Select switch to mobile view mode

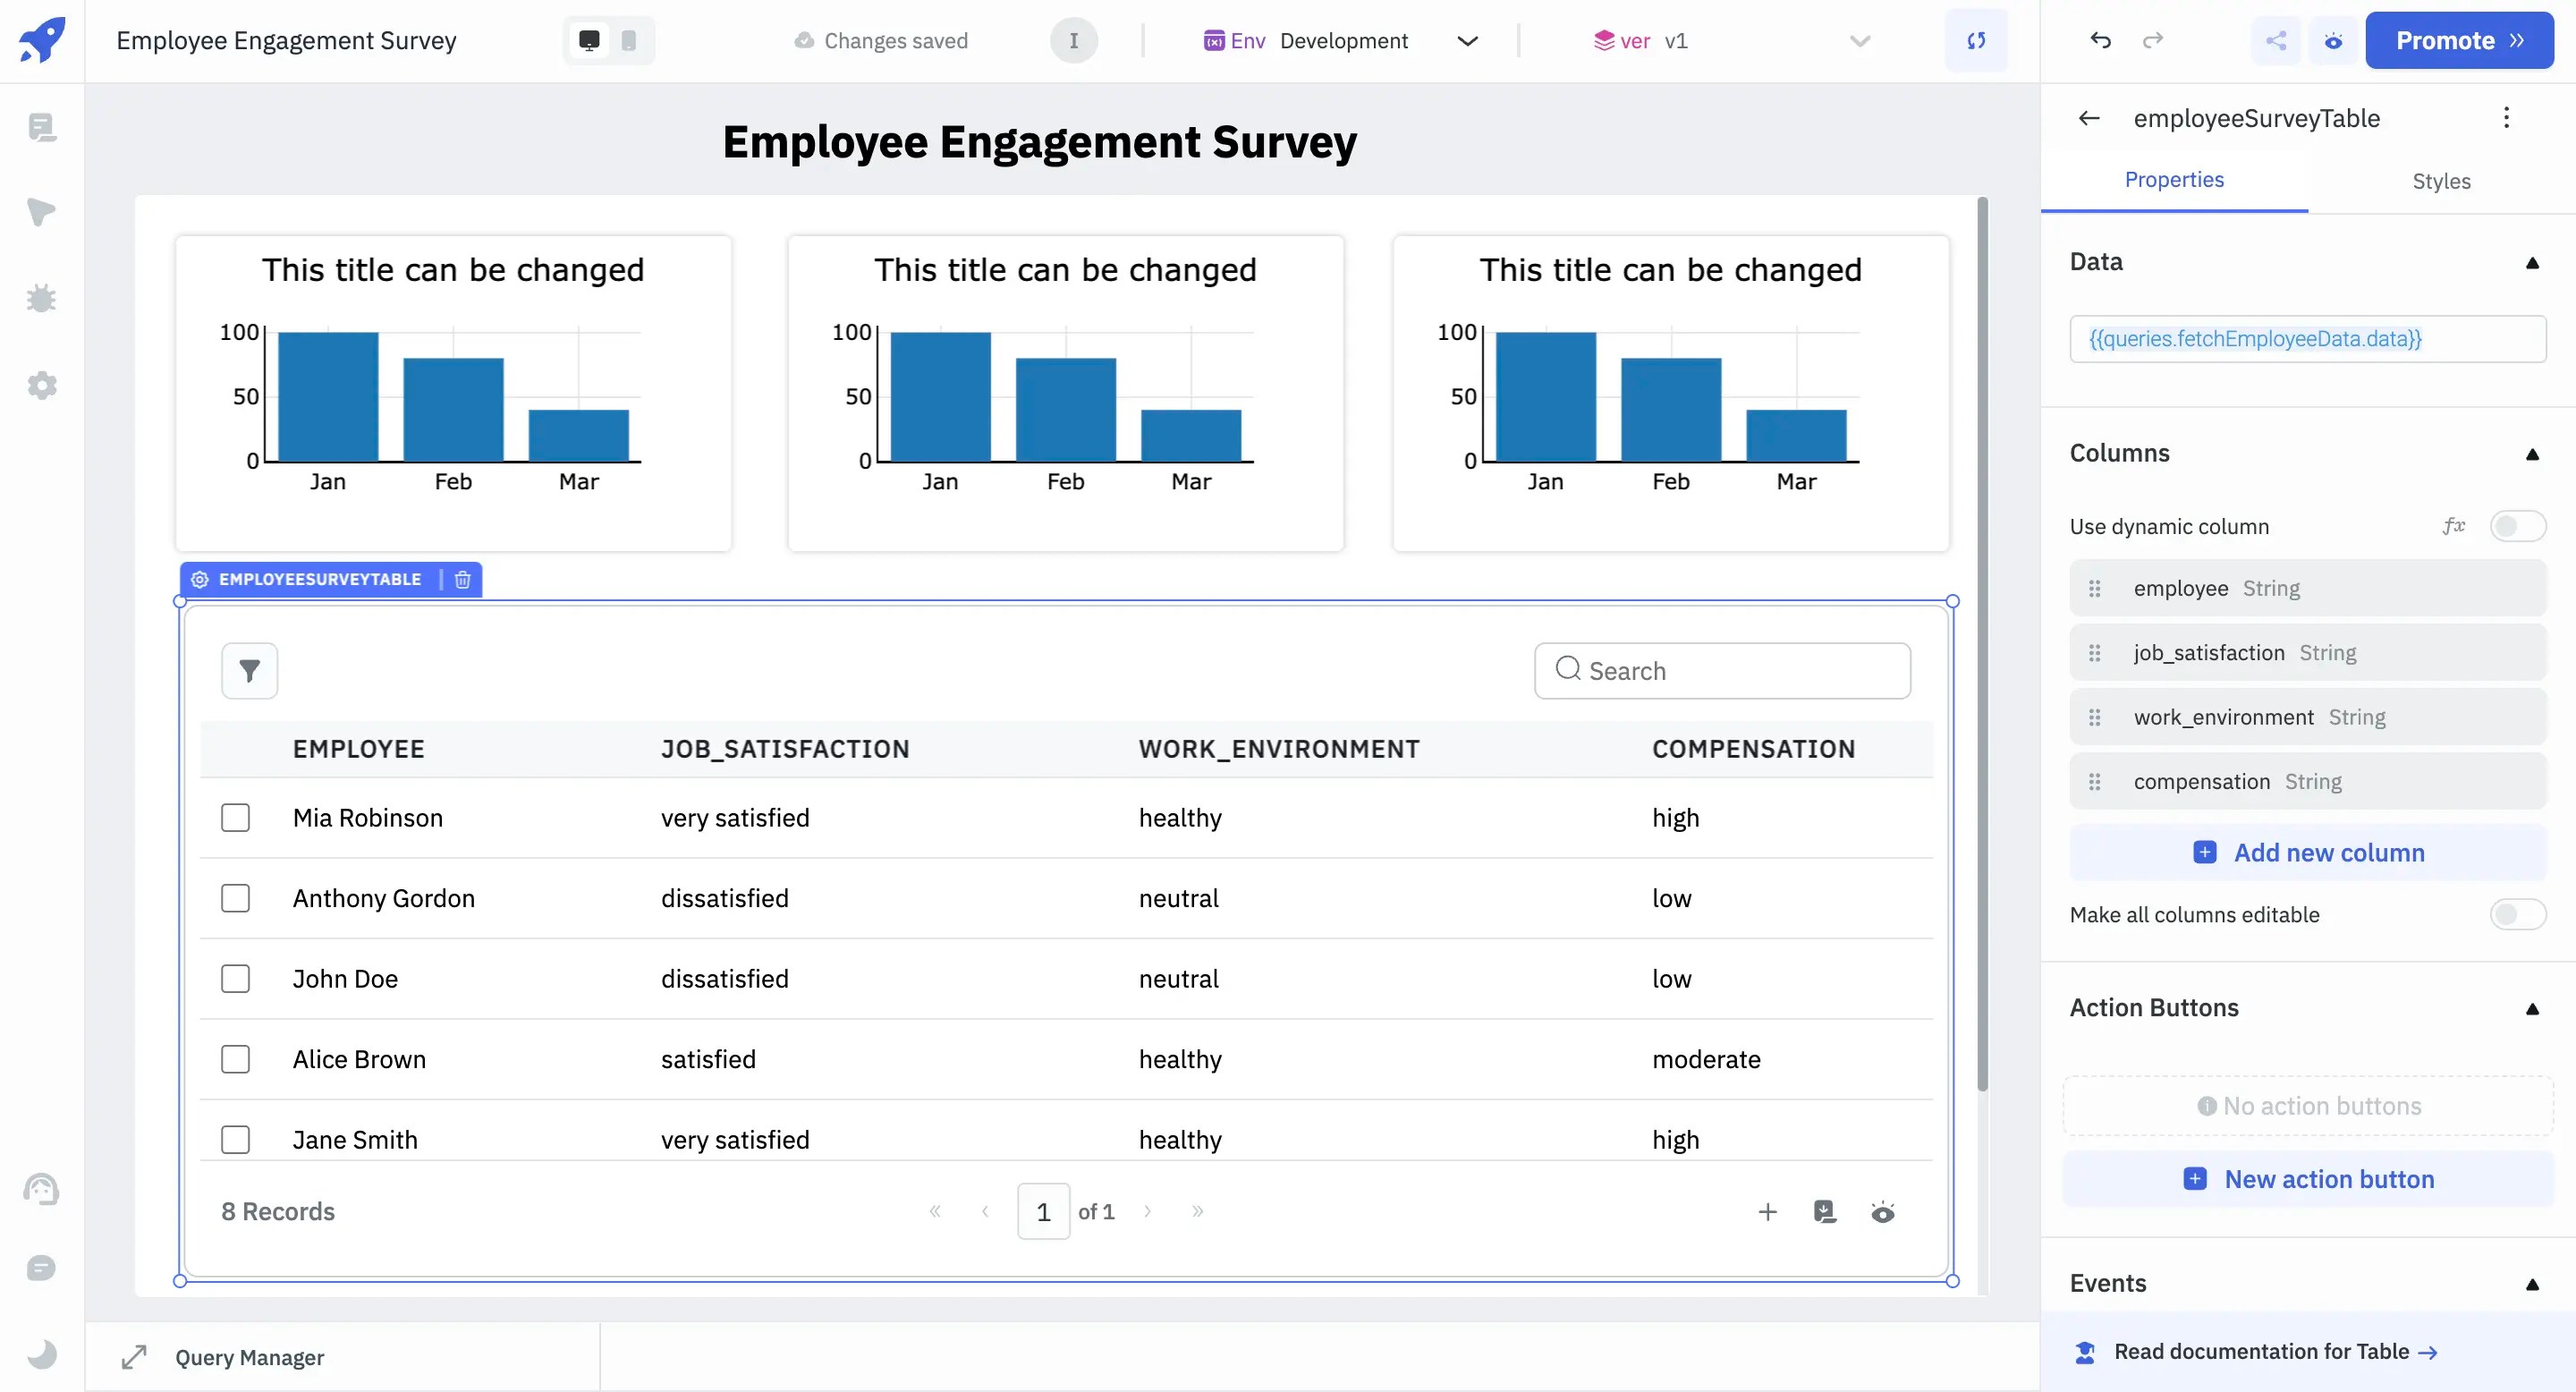pyautogui.click(x=629, y=40)
